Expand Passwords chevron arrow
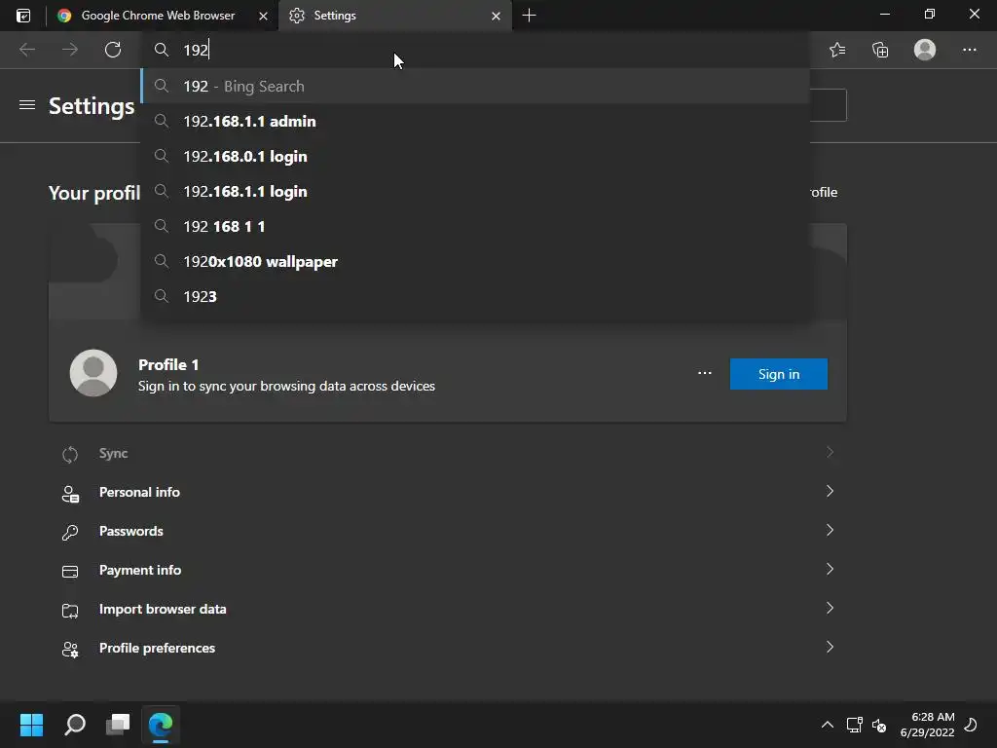 [x=830, y=530]
